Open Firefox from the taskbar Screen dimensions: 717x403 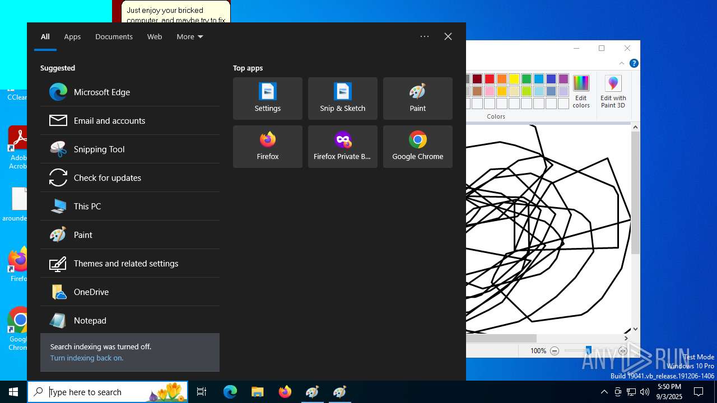coord(285,392)
